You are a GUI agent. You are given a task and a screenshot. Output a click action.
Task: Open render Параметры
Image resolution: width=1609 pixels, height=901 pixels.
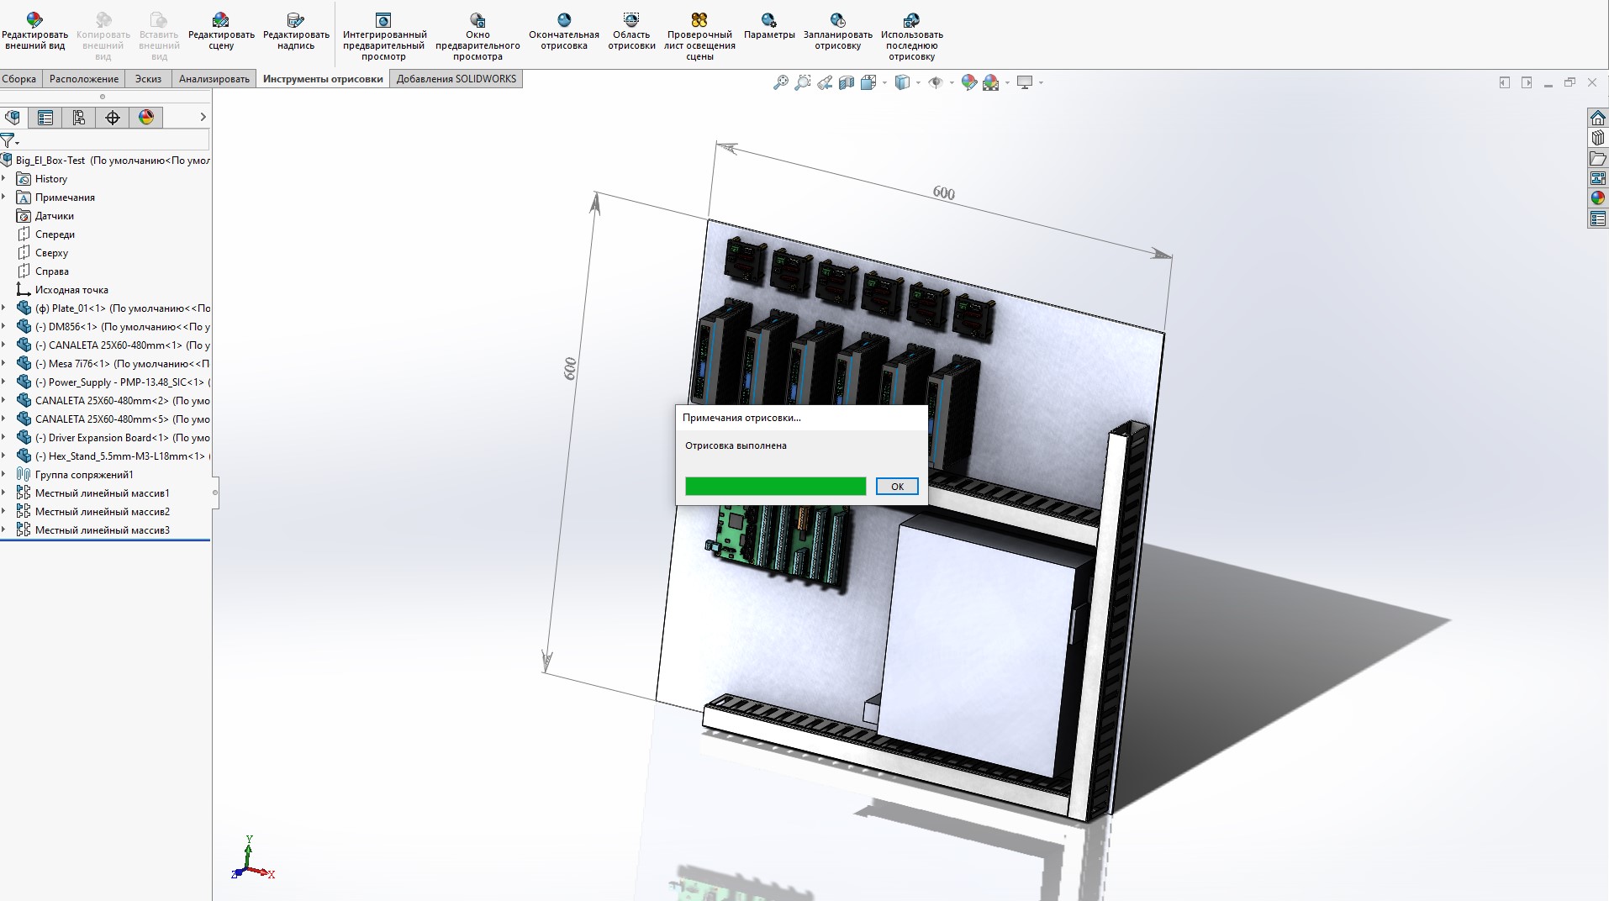tap(769, 26)
